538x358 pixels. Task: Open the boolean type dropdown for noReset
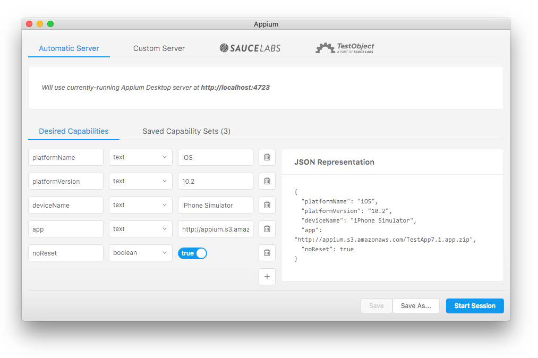tap(140, 253)
